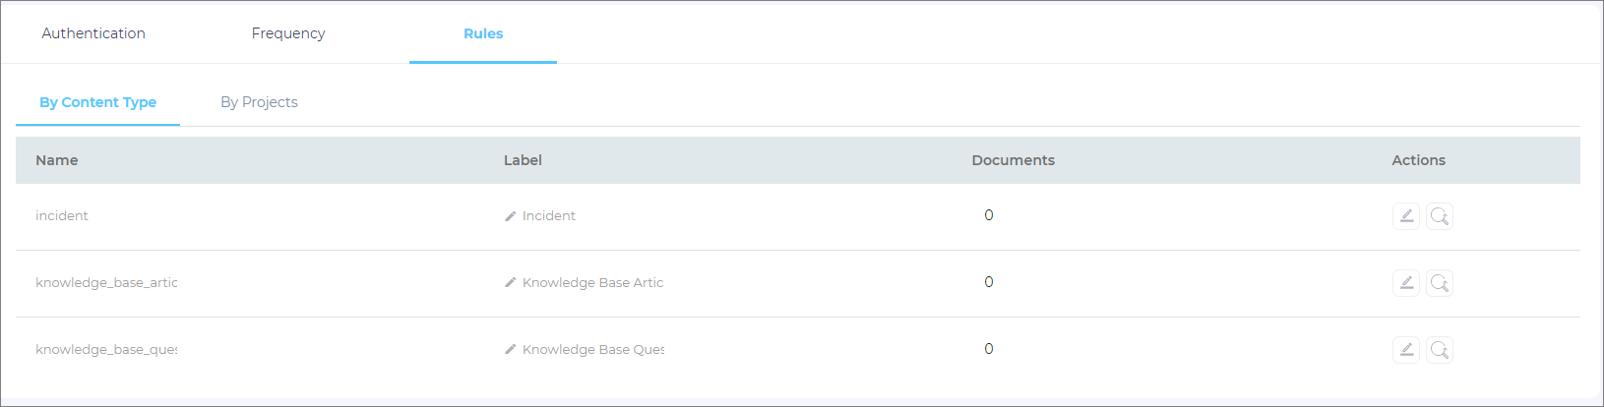Switch to the By Projects sub-tab
This screenshot has height=407, width=1604.
tap(259, 102)
